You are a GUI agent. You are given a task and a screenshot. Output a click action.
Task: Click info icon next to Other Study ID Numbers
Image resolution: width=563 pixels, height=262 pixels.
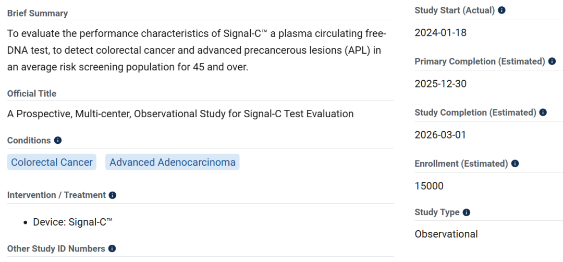[x=112, y=249]
